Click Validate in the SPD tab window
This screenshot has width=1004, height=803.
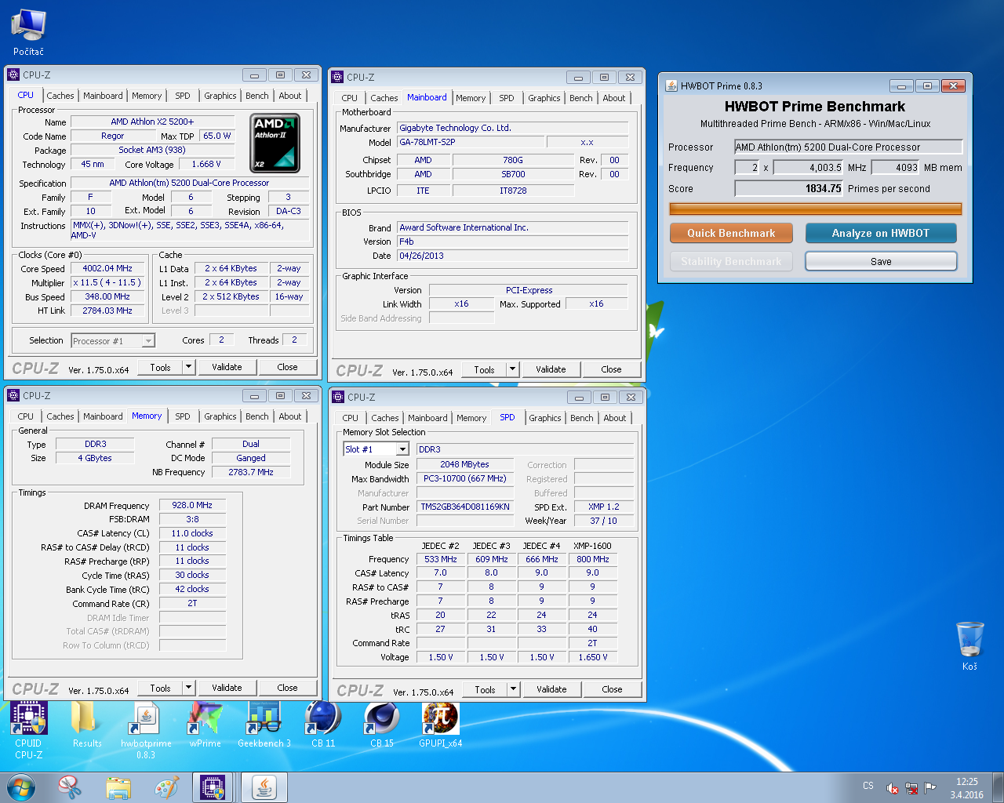[551, 689]
